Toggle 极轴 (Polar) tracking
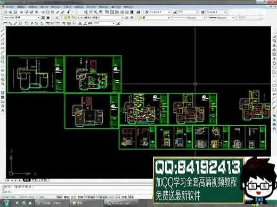277x207 pixels. (80, 197)
